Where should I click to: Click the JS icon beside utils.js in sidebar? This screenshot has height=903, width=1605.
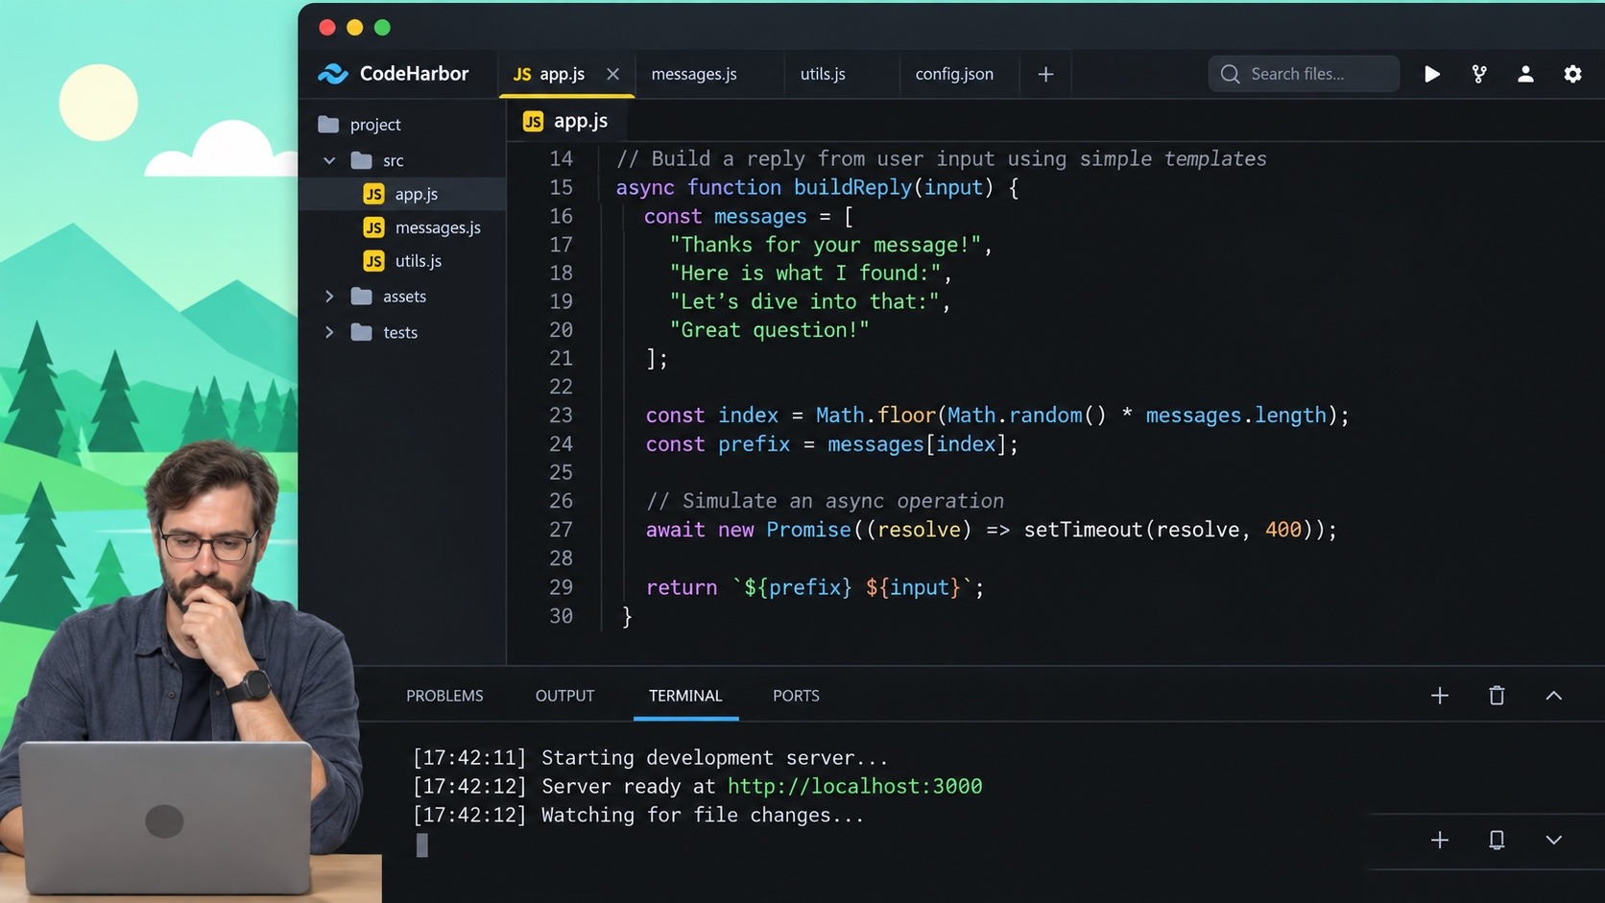click(x=373, y=261)
